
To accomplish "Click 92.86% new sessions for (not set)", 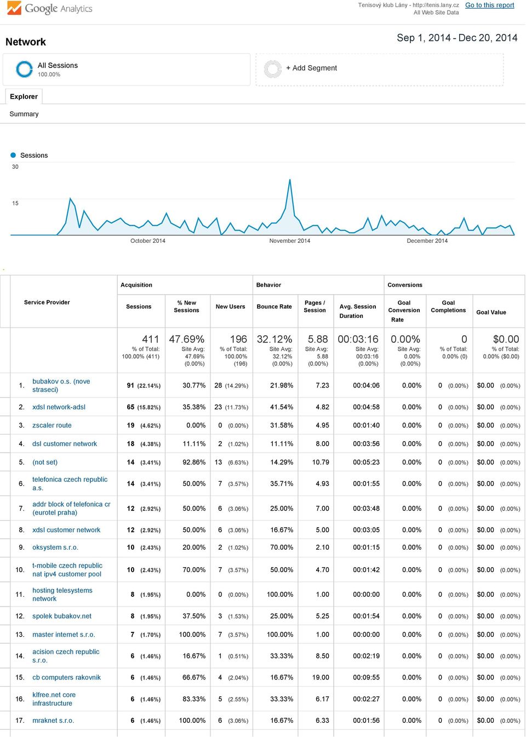I will tap(194, 462).
